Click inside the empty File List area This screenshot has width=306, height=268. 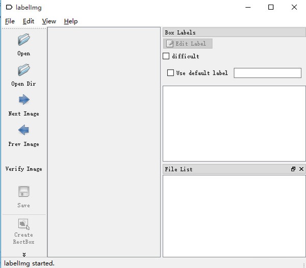[x=234, y=216]
